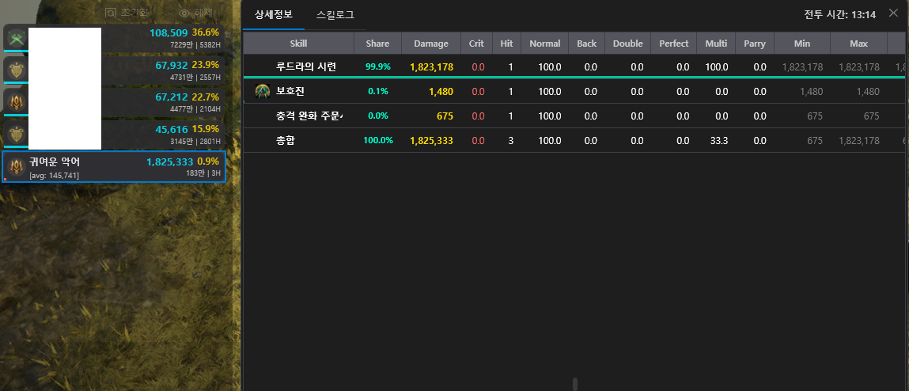This screenshot has height=391, width=909.
Task: Sort by the Damage column header
Action: (430, 44)
